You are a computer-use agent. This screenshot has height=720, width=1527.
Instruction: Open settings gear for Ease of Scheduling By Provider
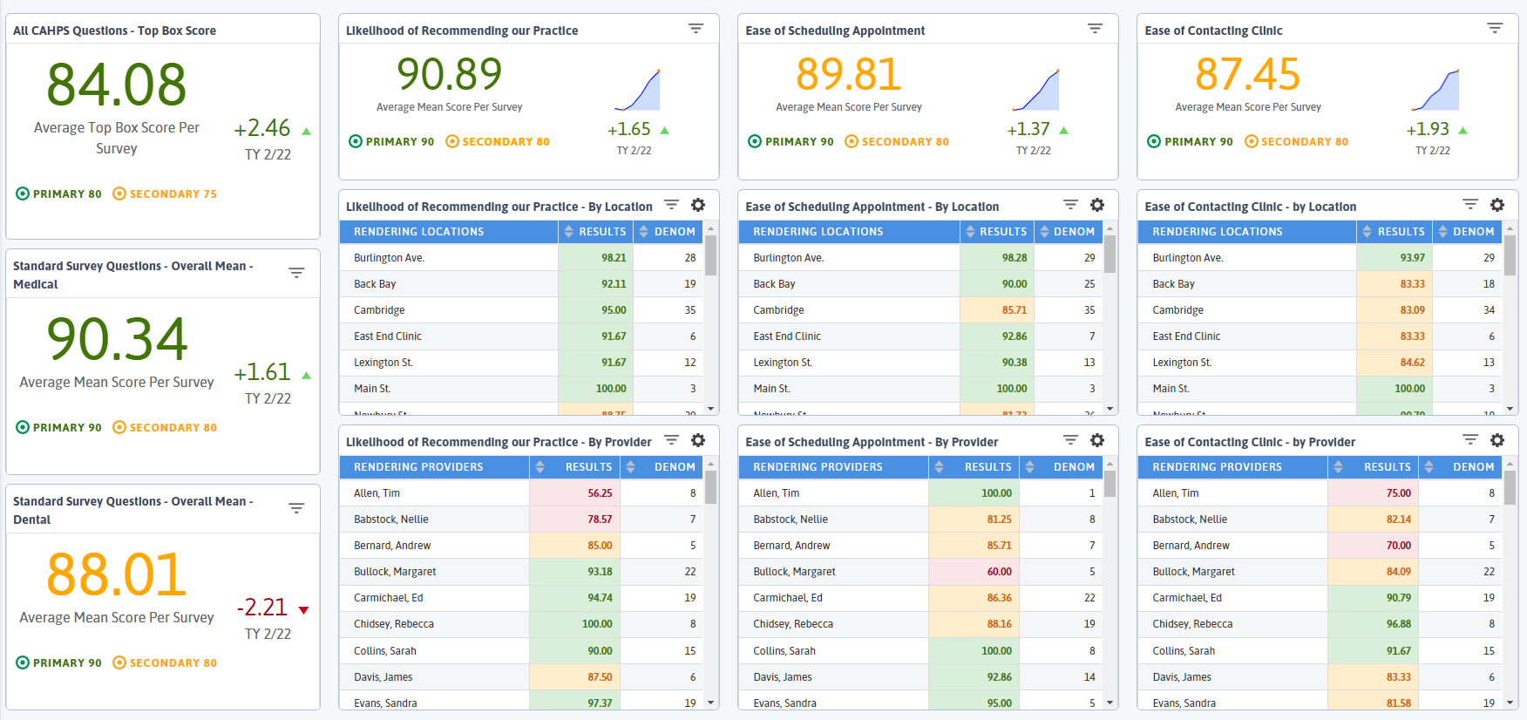coord(1097,440)
